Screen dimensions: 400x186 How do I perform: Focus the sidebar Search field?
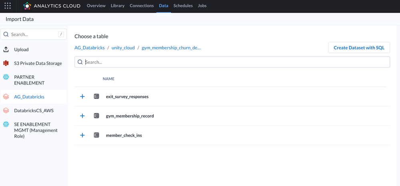click(33, 34)
